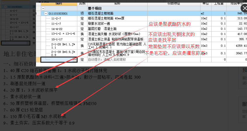Viewport: 247px width, 131px height.
Task: Select row 2-1-28 R*1.1,J*1.1 in enlarged table
Action: (x=59, y=46)
